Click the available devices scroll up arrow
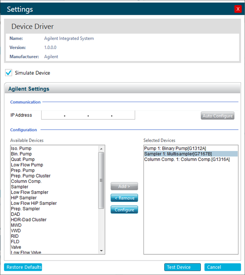 click(x=101, y=149)
